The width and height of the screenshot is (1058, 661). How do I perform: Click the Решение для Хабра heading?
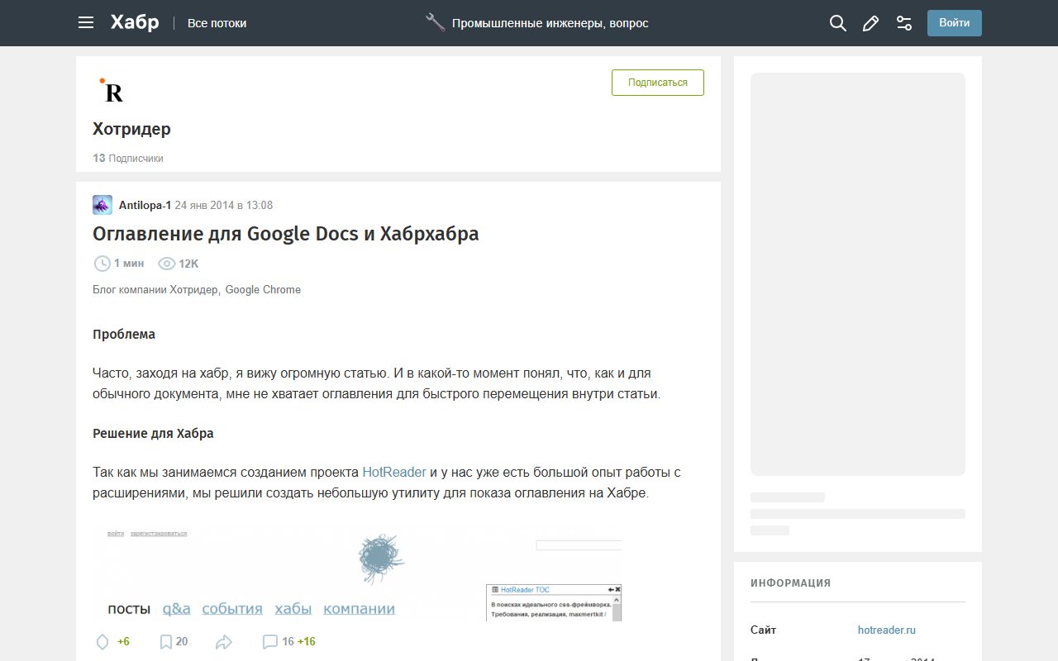click(x=153, y=434)
